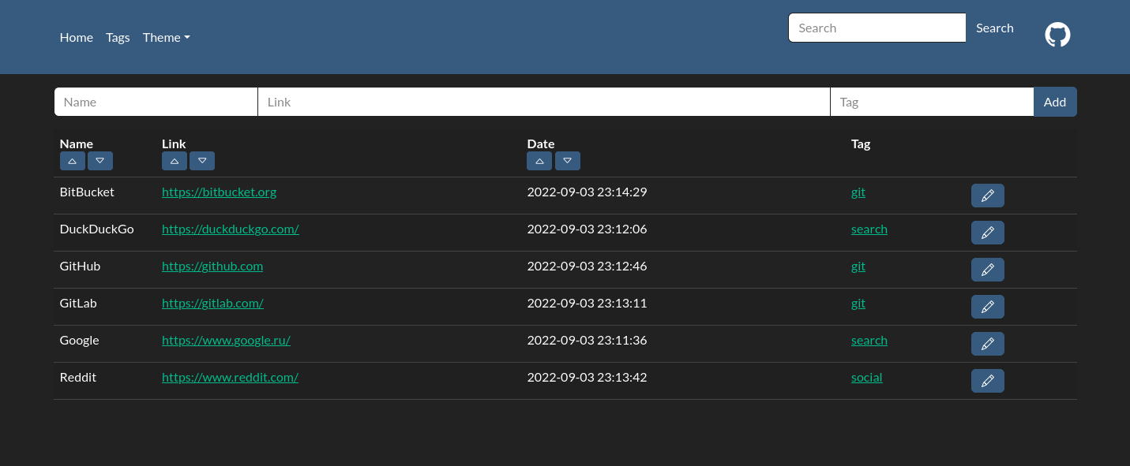Open the https://bitbucket.org link
The height and width of the screenshot is (466, 1130).
219,192
